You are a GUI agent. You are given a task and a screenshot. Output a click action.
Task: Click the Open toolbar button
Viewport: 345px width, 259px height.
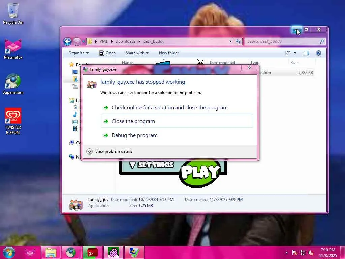coord(107,53)
